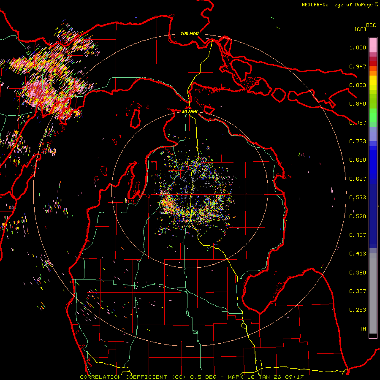Click the 0.680 color scale value
This screenshot has width=380, height=380.
point(358,160)
